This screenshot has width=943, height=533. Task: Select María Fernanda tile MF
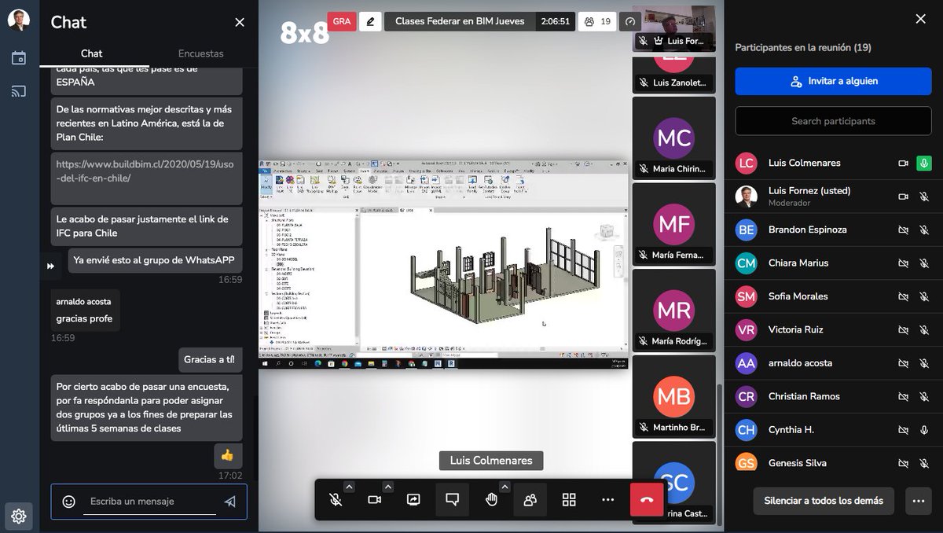(673, 224)
